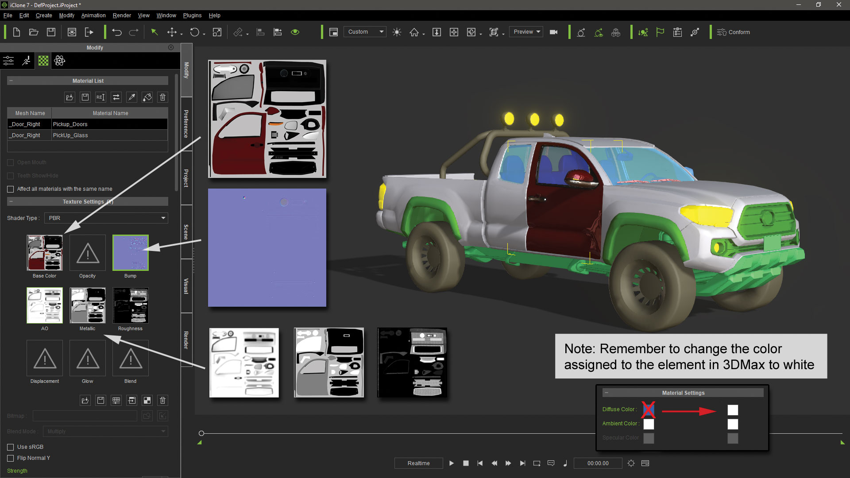
Task: Collapse the Material Settings section
Action: tap(607, 393)
